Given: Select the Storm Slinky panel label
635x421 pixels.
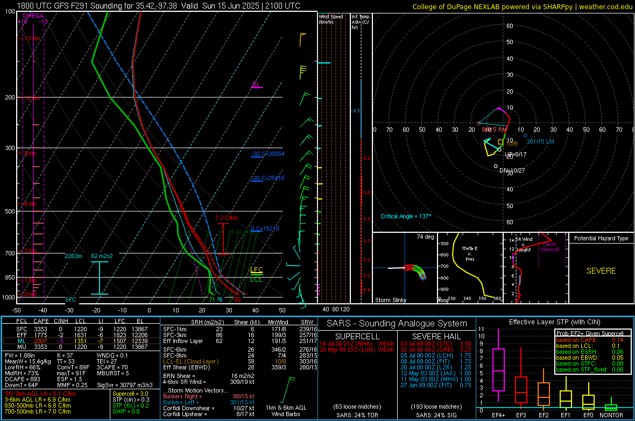Looking at the screenshot, I should coord(390,300).
